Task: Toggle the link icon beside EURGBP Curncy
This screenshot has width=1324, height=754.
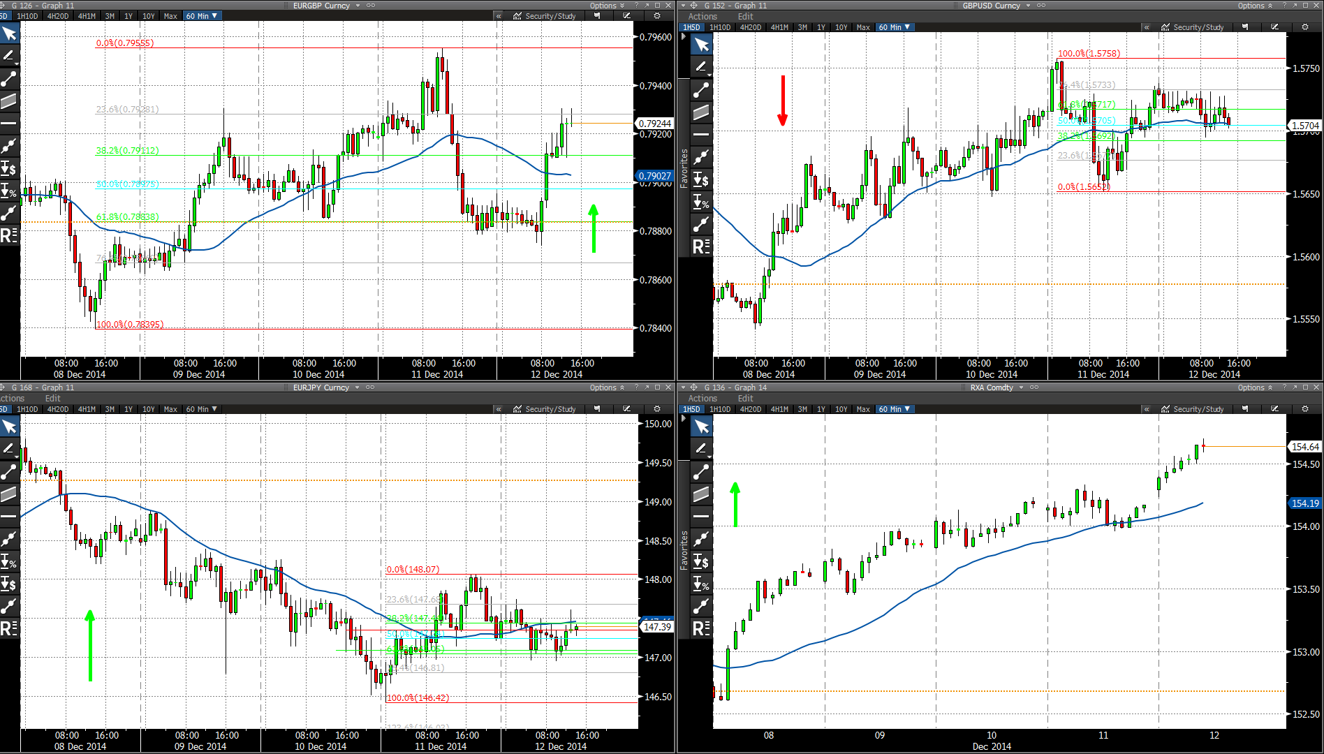Action: pyautogui.click(x=371, y=6)
